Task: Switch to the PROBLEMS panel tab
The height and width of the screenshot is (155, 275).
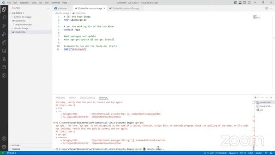Action: click(60, 98)
